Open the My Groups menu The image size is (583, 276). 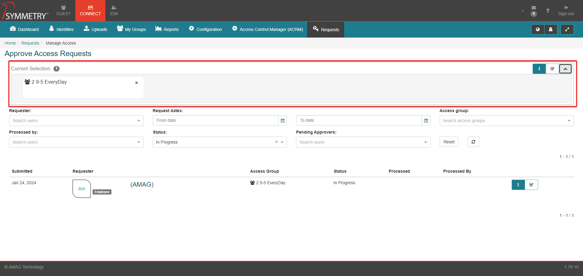(x=131, y=29)
